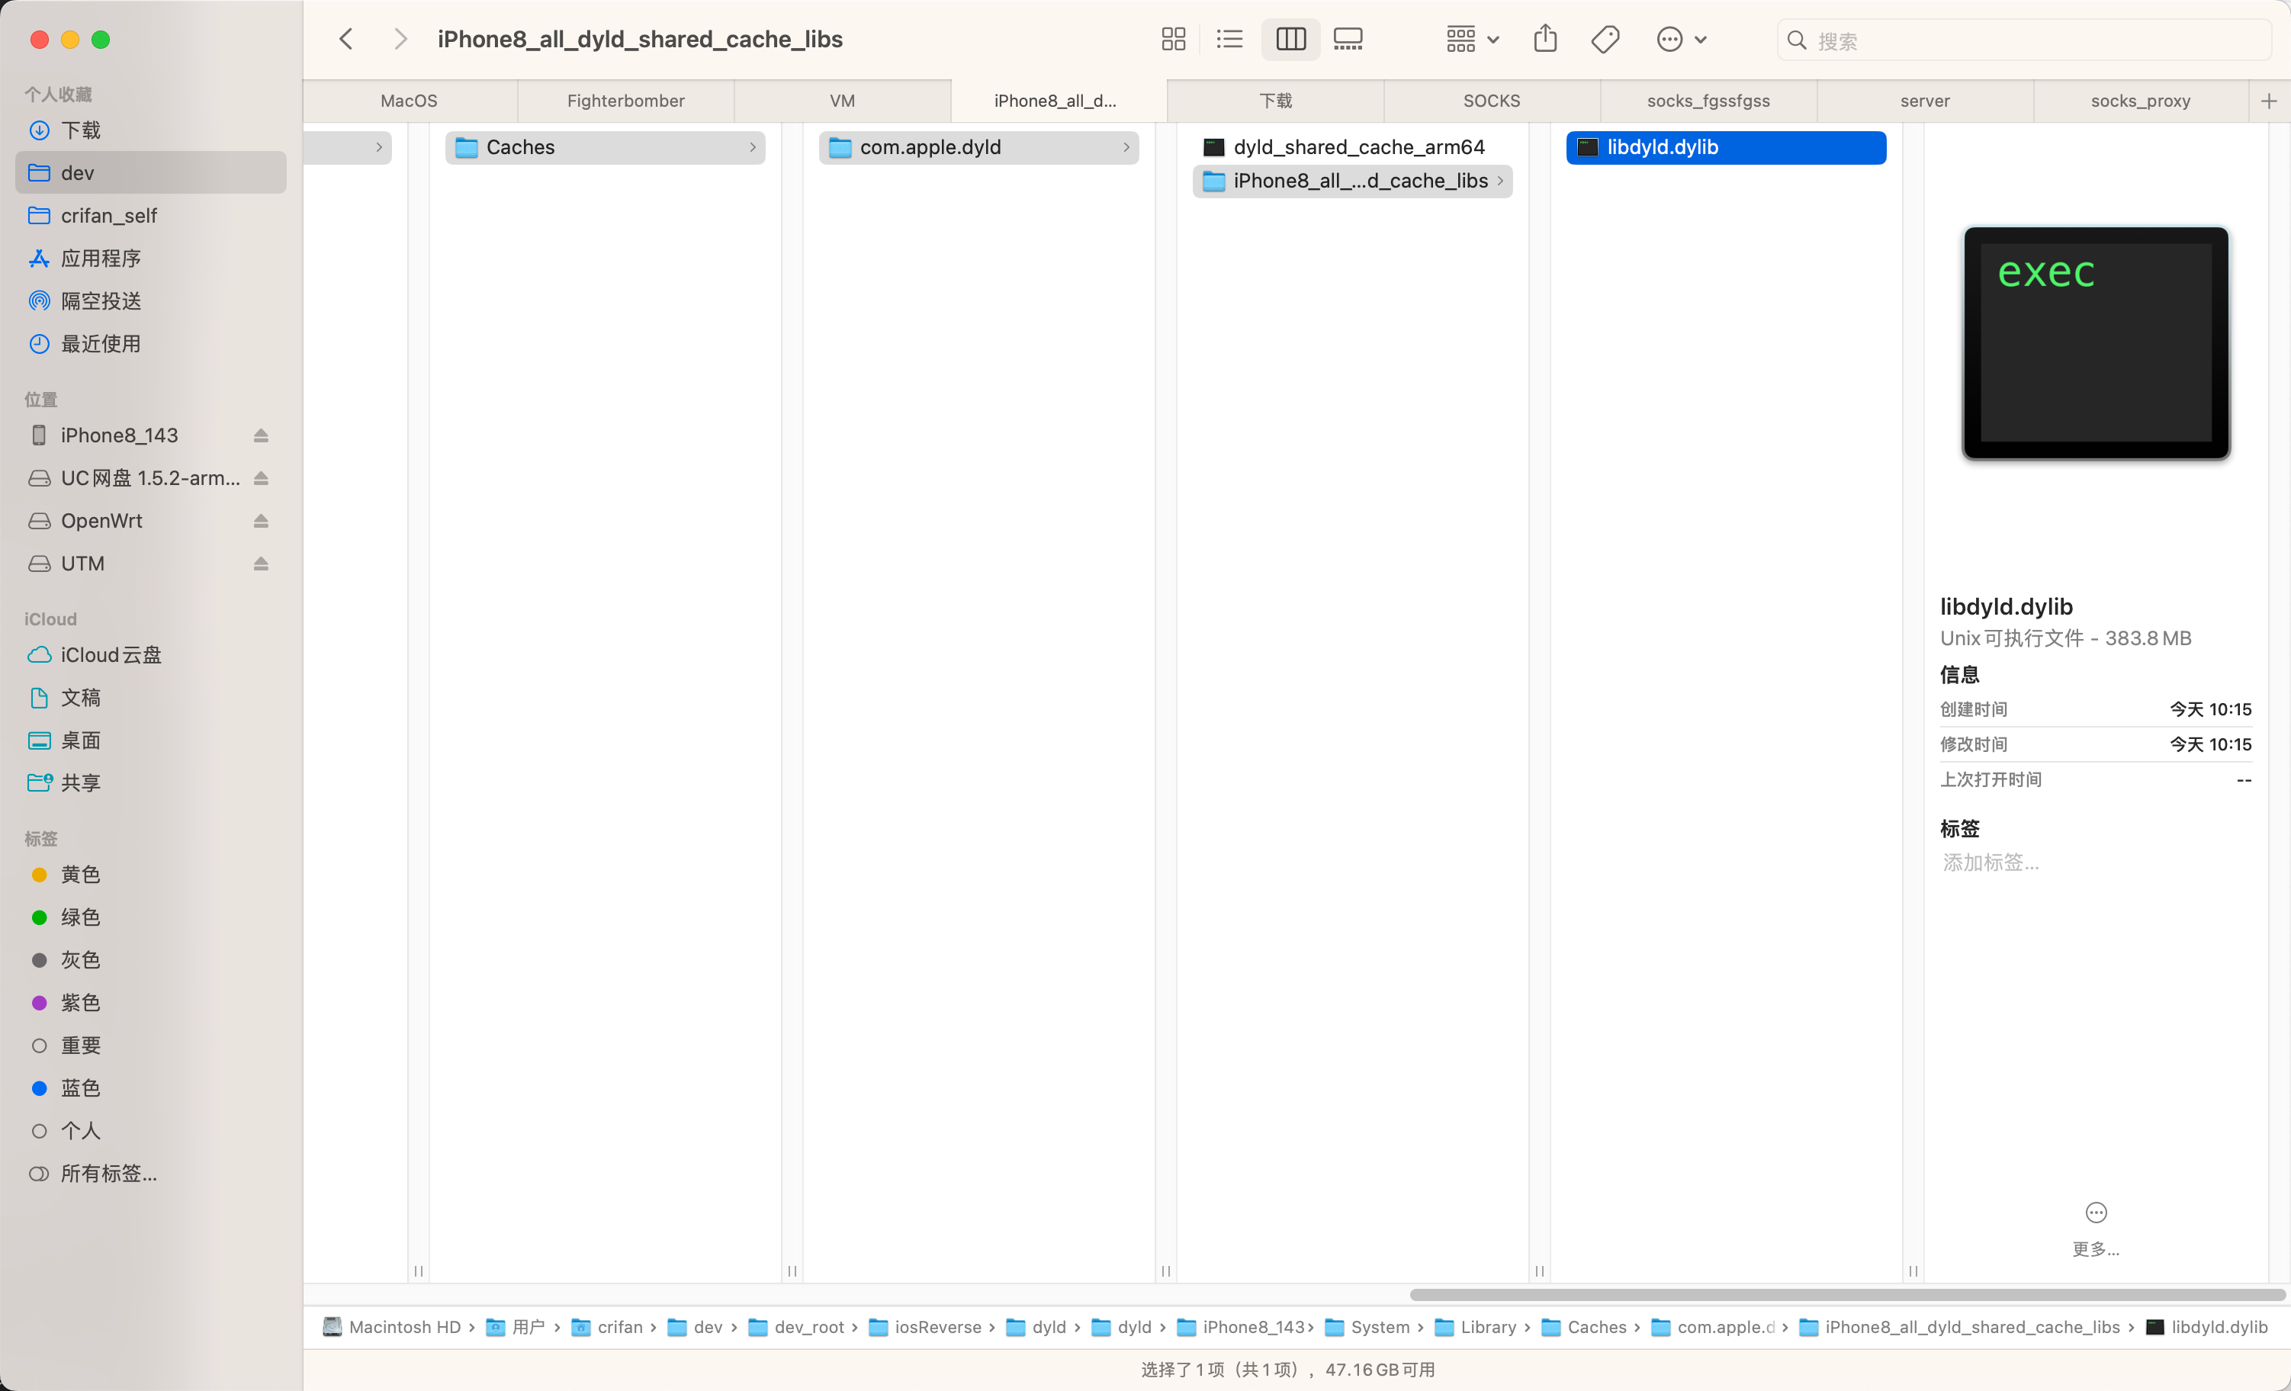
Task: Open 桌面 in the sidebar
Action: (x=151, y=740)
